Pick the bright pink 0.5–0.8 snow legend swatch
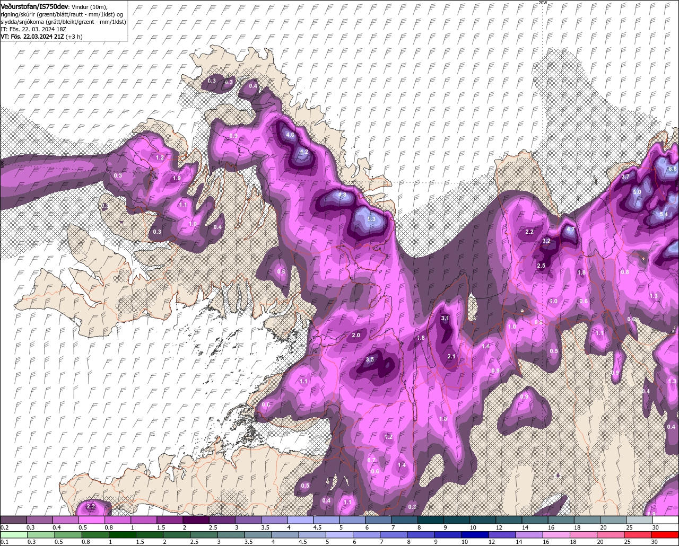Viewport: 679px width, 546px height. coord(92,520)
